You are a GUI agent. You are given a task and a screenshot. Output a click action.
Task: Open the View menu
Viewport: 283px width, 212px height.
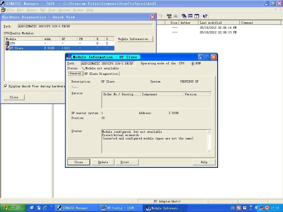[x=52, y=10]
